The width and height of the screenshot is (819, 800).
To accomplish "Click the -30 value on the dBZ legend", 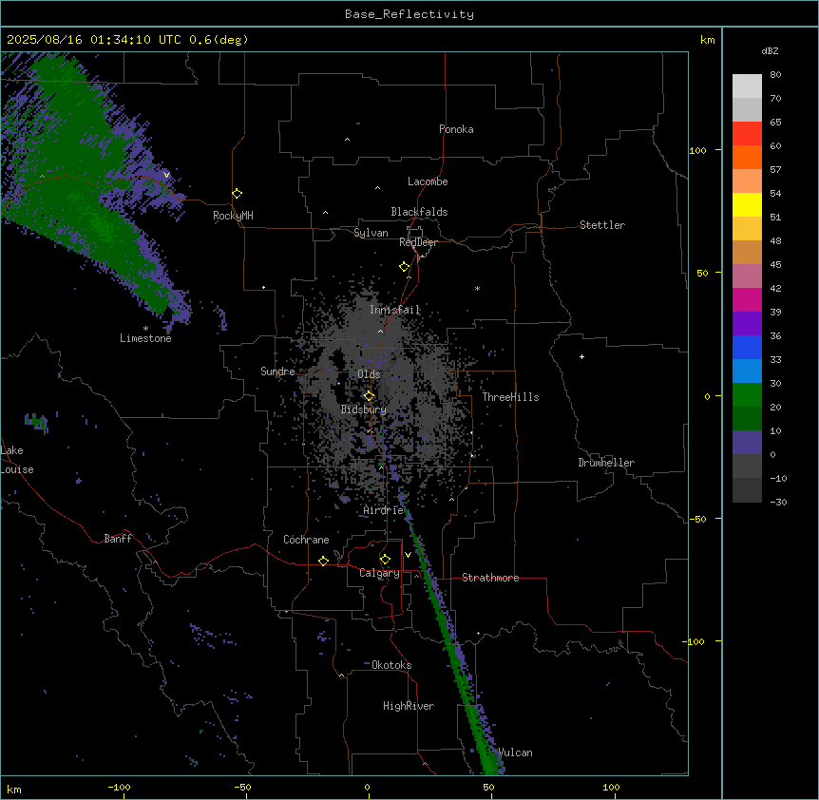I will [x=778, y=502].
